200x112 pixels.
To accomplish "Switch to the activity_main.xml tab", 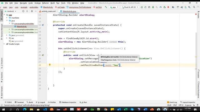I will 48,11.
